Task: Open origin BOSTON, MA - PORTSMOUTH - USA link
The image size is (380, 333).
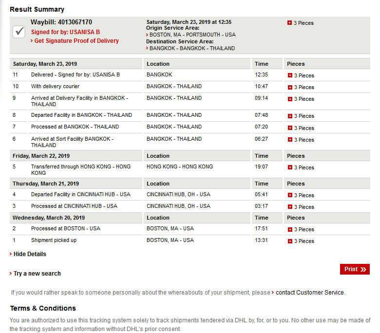Action: [x=192, y=35]
